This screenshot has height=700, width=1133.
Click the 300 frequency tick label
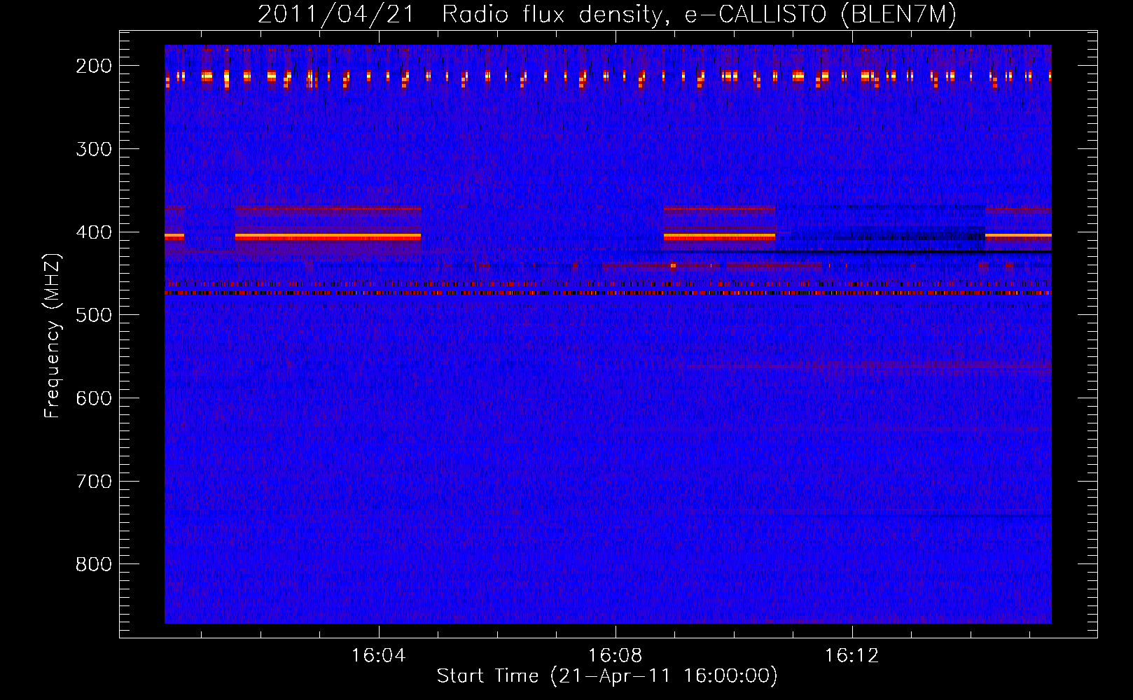click(x=94, y=149)
